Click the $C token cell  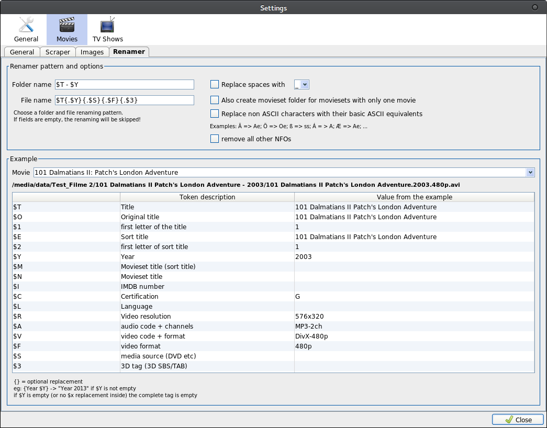66,297
